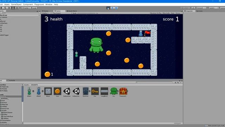
Task: Expand Alien2 prefab sub-assets
Action: (43, 91)
